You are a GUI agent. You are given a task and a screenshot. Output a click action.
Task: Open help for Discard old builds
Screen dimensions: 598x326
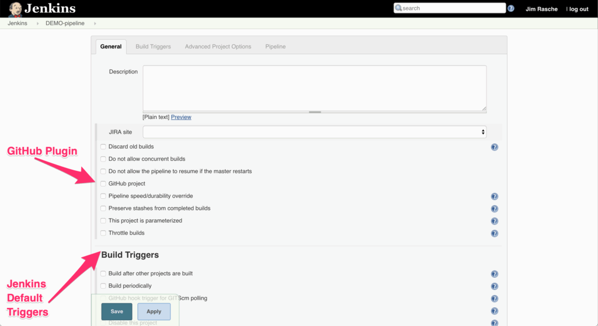[494, 147]
